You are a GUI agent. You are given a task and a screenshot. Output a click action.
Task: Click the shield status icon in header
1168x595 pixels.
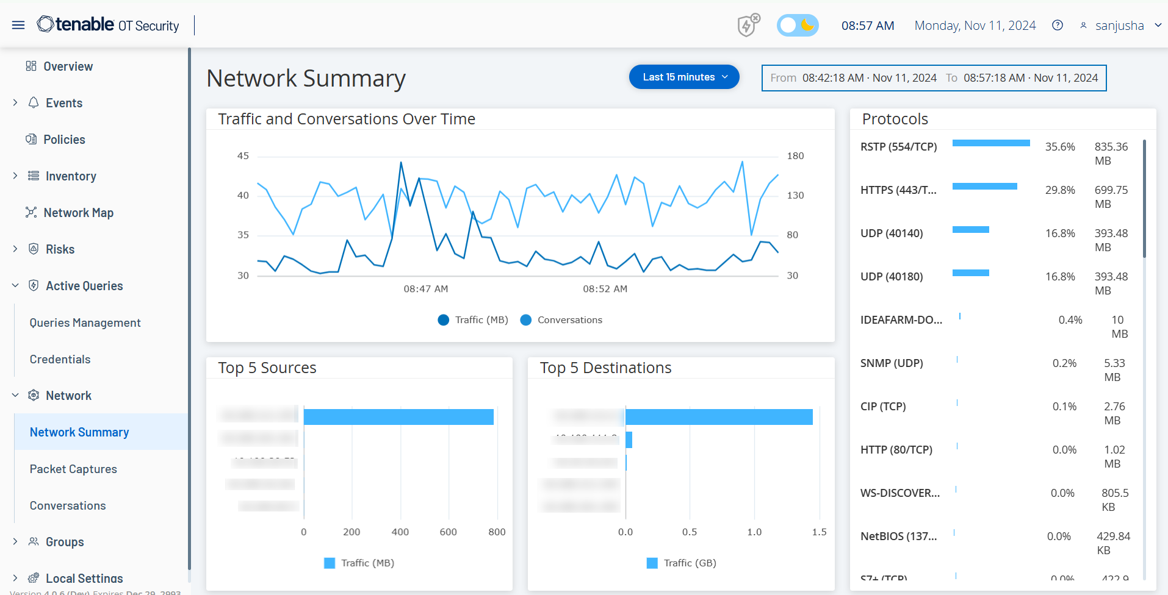pyautogui.click(x=748, y=26)
